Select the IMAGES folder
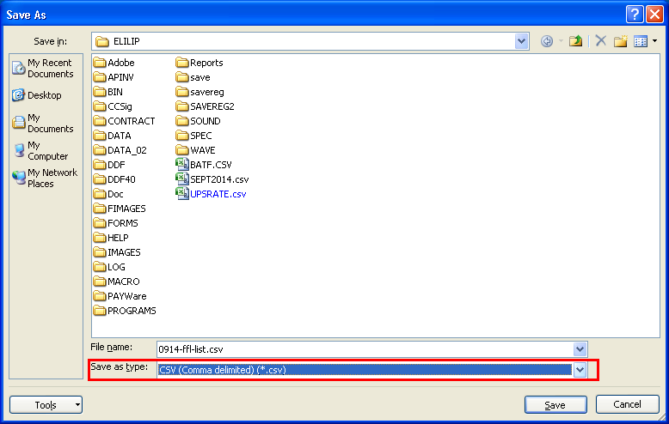The width and height of the screenshot is (669, 424). (x=117, y=252)
